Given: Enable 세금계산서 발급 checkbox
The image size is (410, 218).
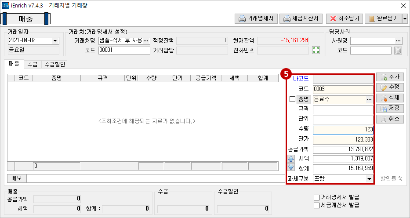Looking at the screenshot, I should point(317,205).
